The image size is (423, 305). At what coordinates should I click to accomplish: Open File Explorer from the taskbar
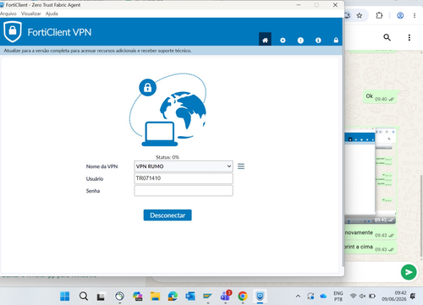(x=155, y=297)
